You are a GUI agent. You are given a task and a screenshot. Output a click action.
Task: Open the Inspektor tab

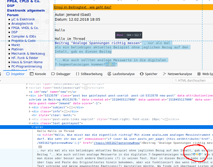tap(15, 74)
